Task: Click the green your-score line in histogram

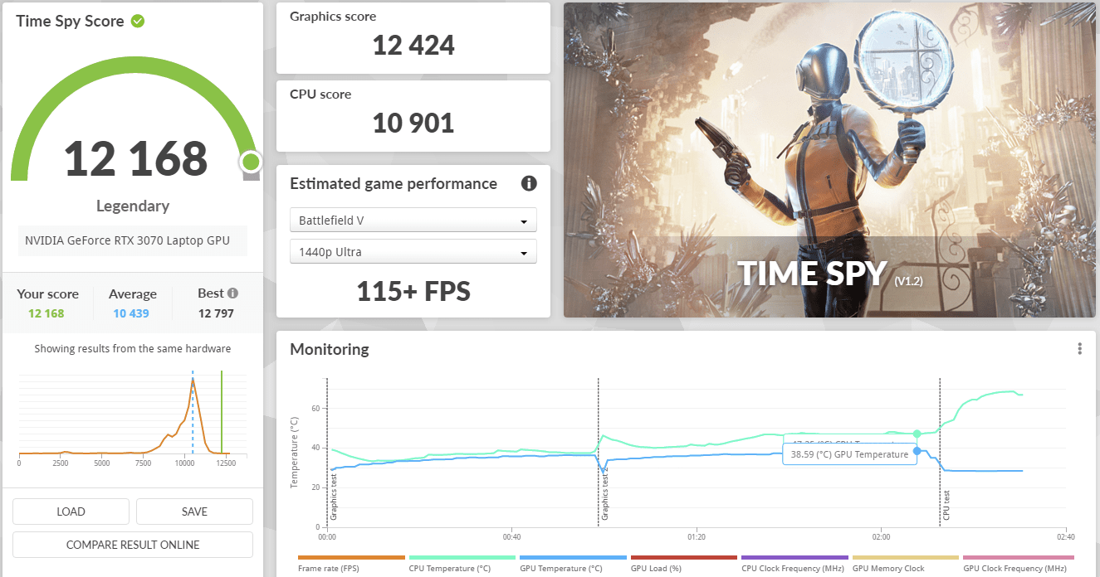Action: tap(222, 412)
